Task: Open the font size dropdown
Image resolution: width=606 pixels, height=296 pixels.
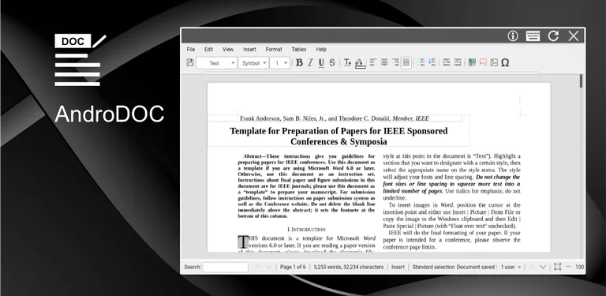Action: [280, 63]
